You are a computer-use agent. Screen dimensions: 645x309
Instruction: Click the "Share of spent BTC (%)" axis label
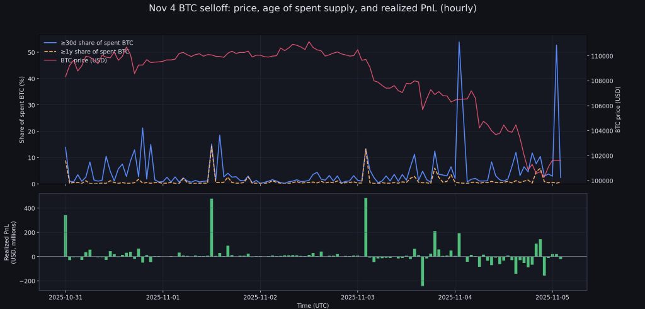point(22,110)
